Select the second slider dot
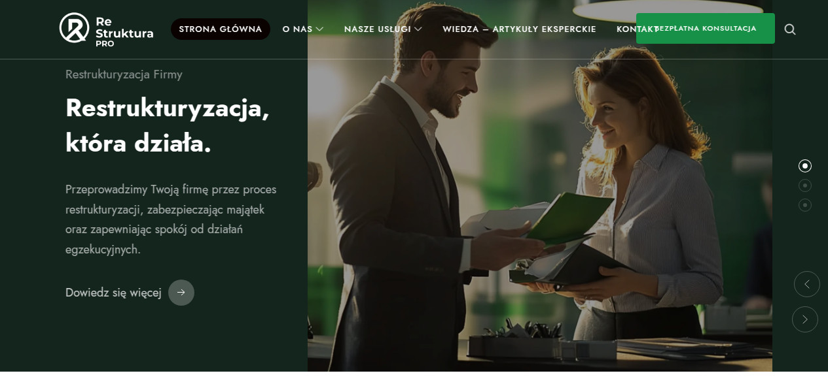The height and width of the screenshot is (386, 828). (805, 185)
